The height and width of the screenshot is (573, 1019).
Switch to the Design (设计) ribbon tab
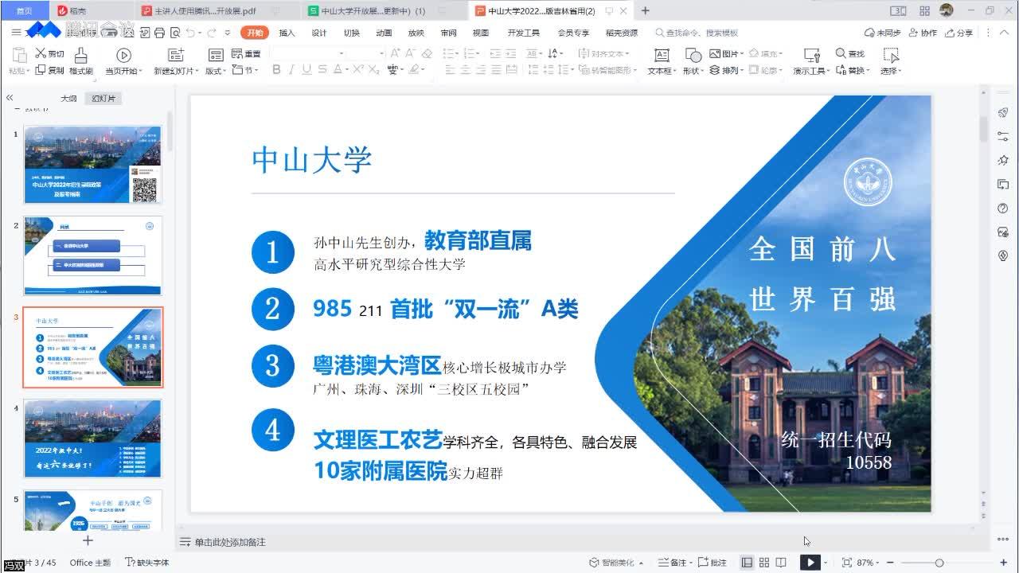click(319, 33)
